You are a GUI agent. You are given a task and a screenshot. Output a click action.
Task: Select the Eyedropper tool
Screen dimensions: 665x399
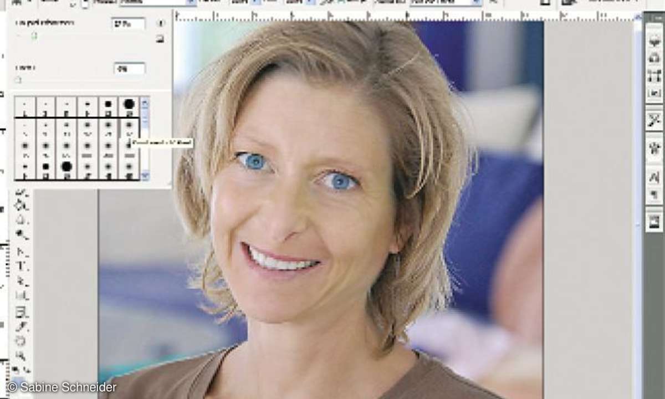coord(22,325)
